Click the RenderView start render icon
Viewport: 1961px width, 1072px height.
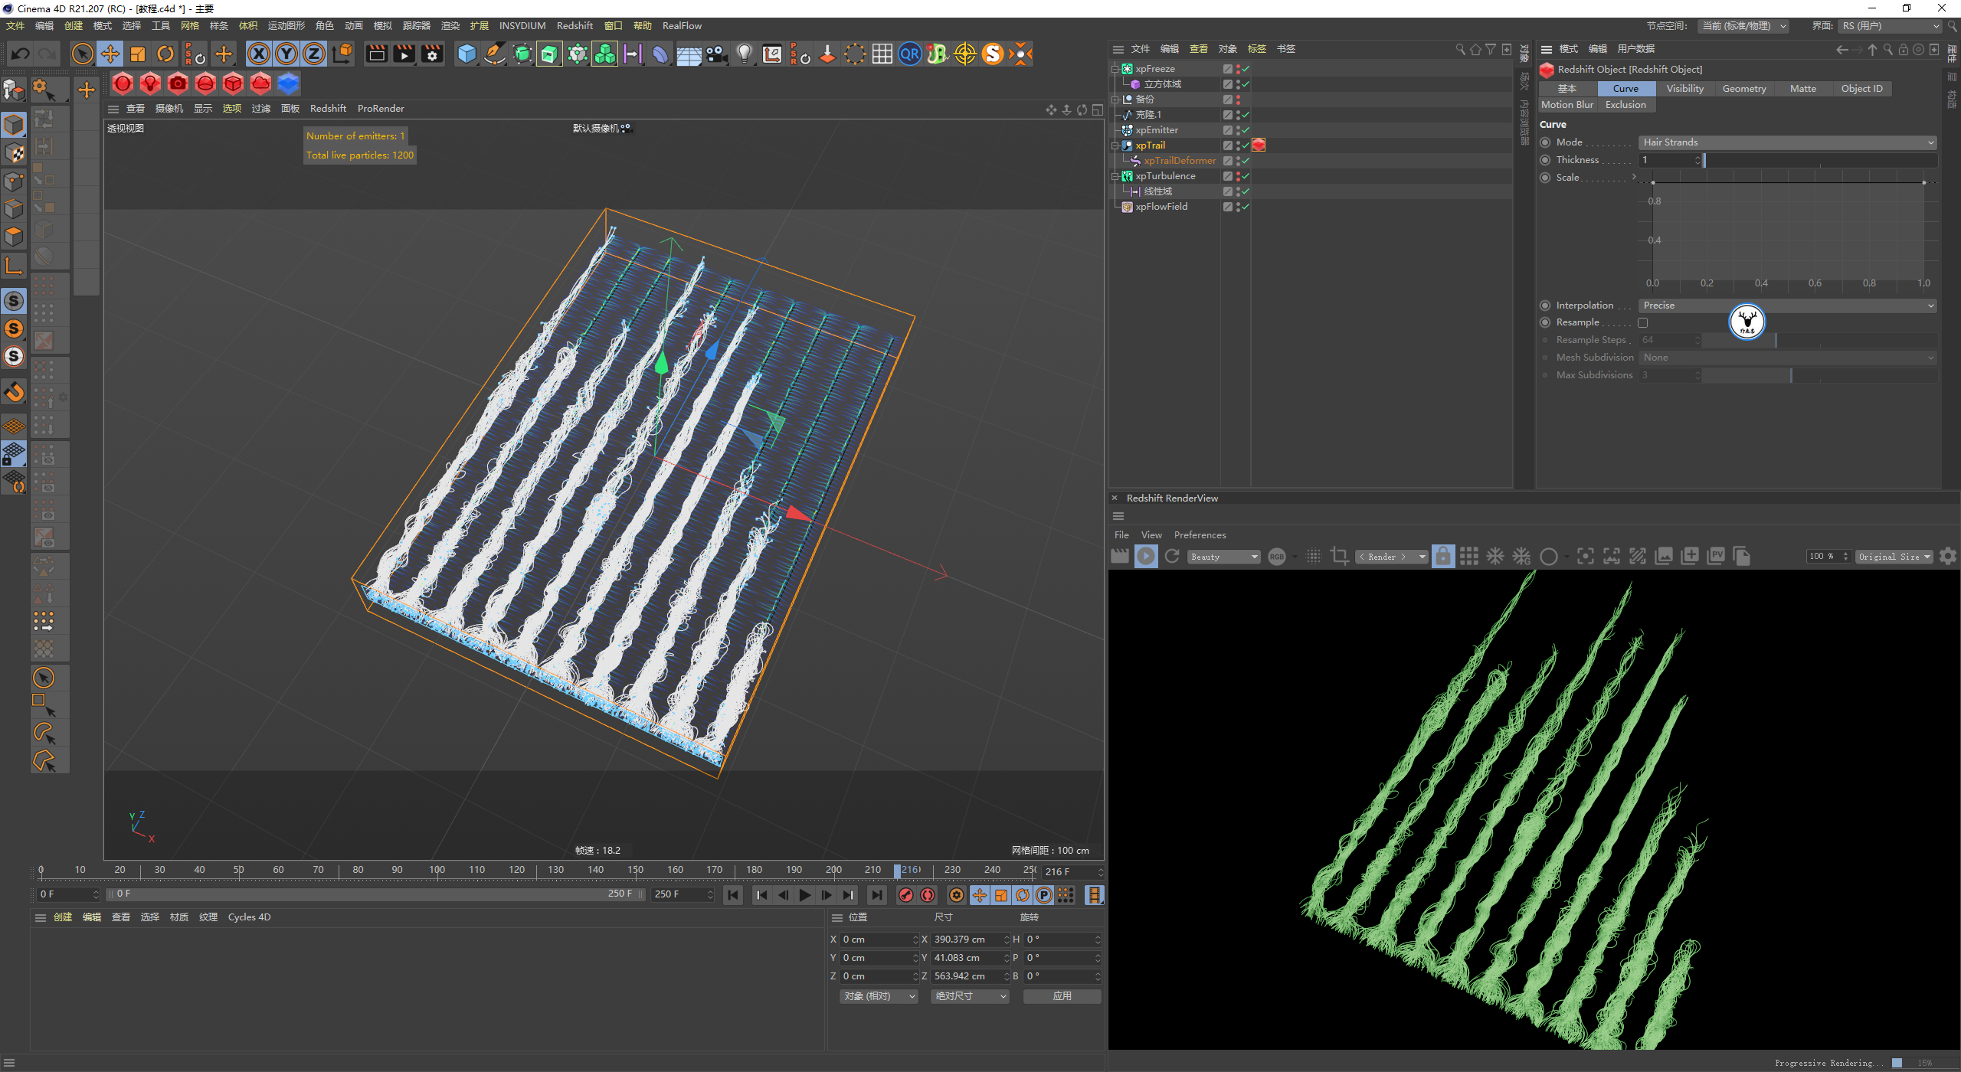1146,557
